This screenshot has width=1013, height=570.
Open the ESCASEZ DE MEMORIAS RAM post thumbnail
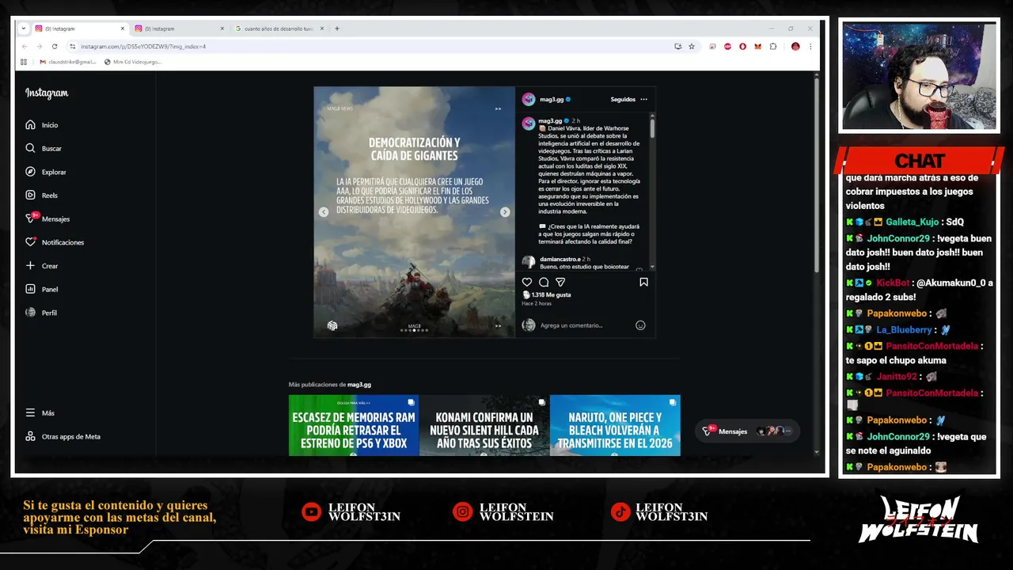click(354, 425)
